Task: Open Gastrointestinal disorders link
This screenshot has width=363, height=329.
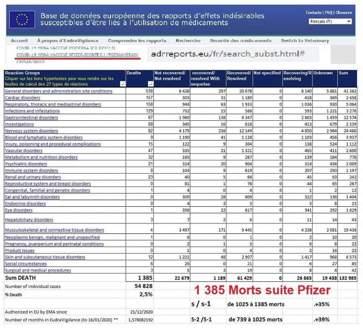Action: click(31, 118)
